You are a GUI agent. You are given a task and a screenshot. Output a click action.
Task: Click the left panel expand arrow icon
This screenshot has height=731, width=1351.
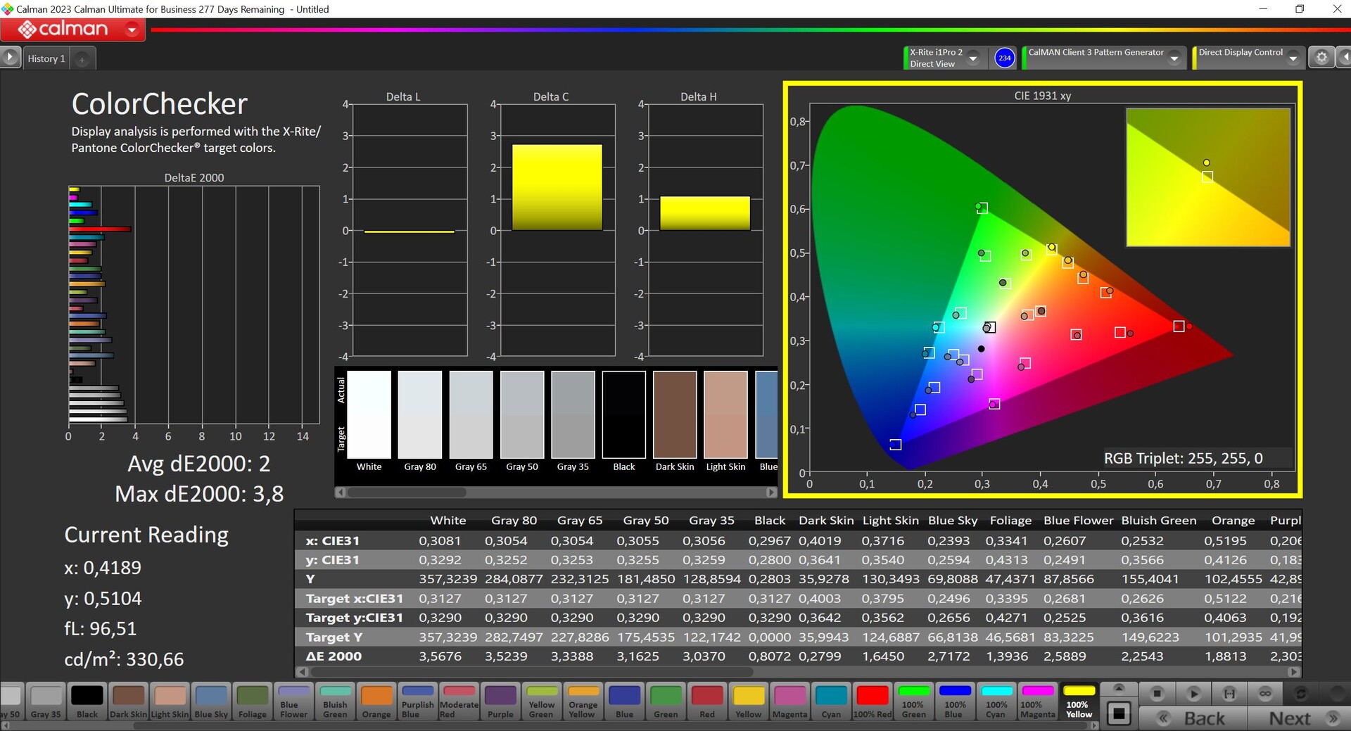10,57
